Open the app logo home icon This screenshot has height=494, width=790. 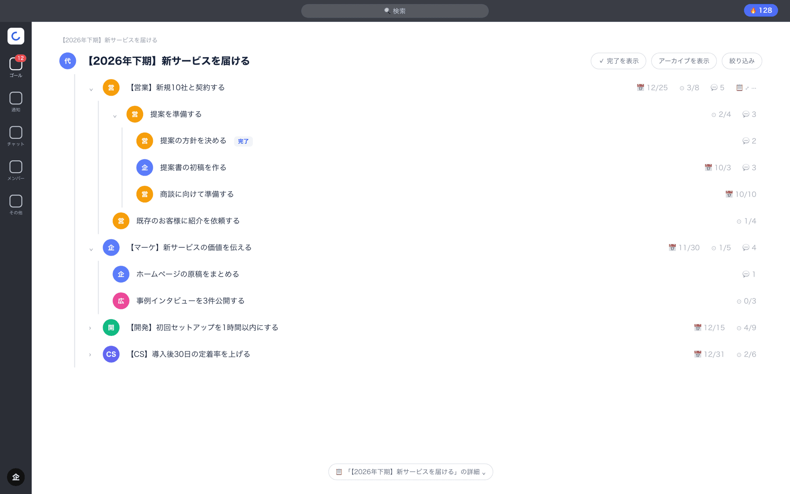click(x=16, y=36)
